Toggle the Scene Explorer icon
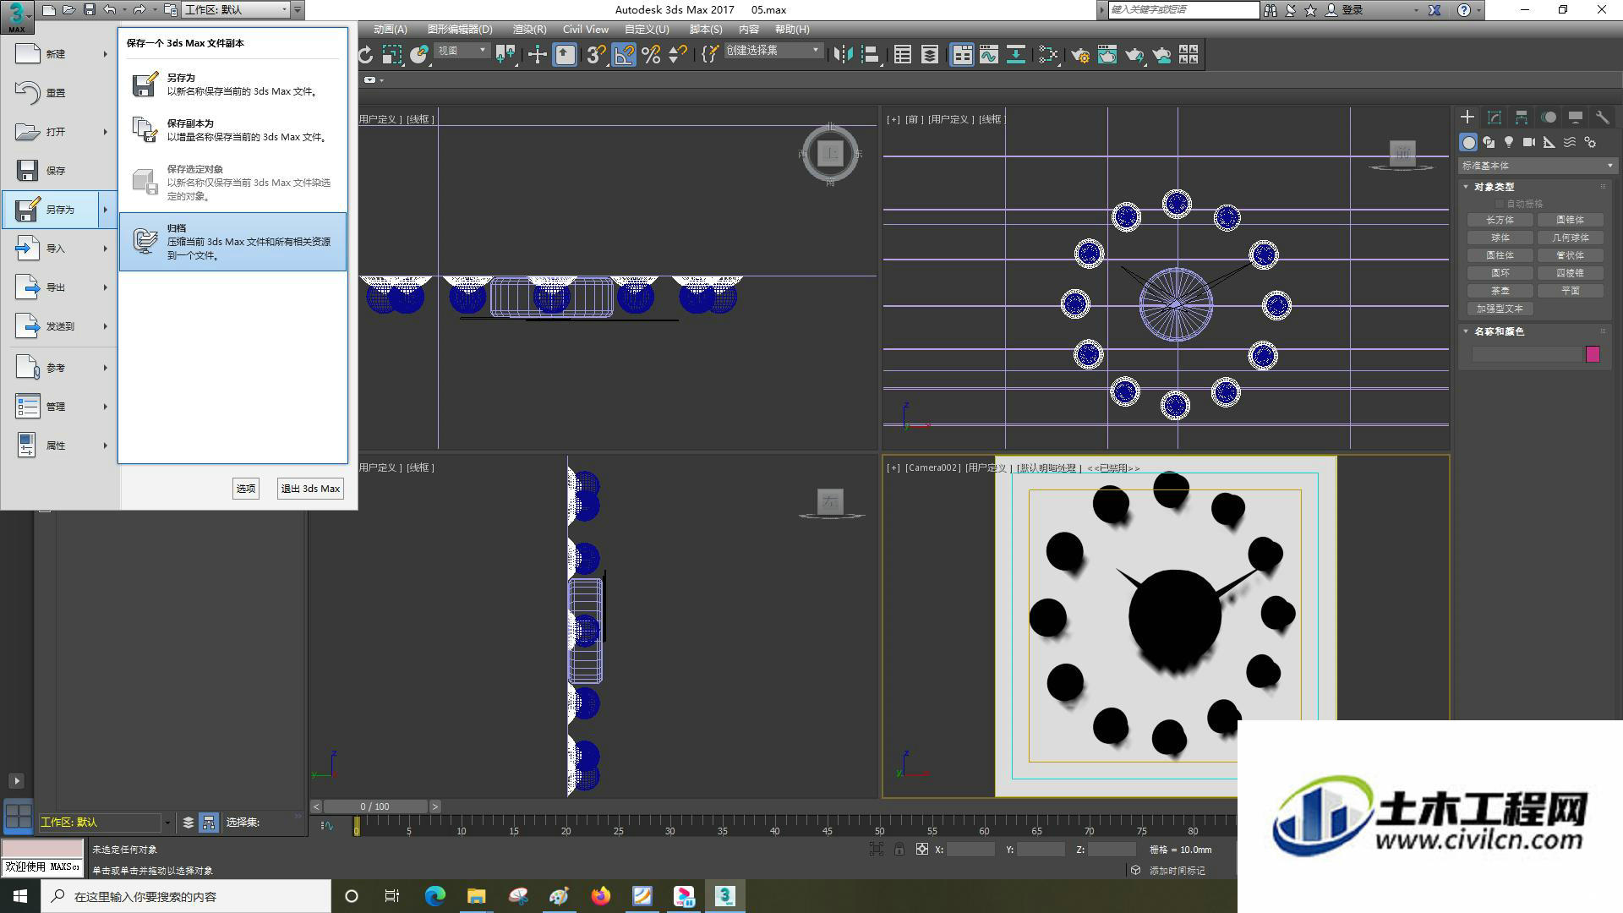 click(x=903, y=55)
